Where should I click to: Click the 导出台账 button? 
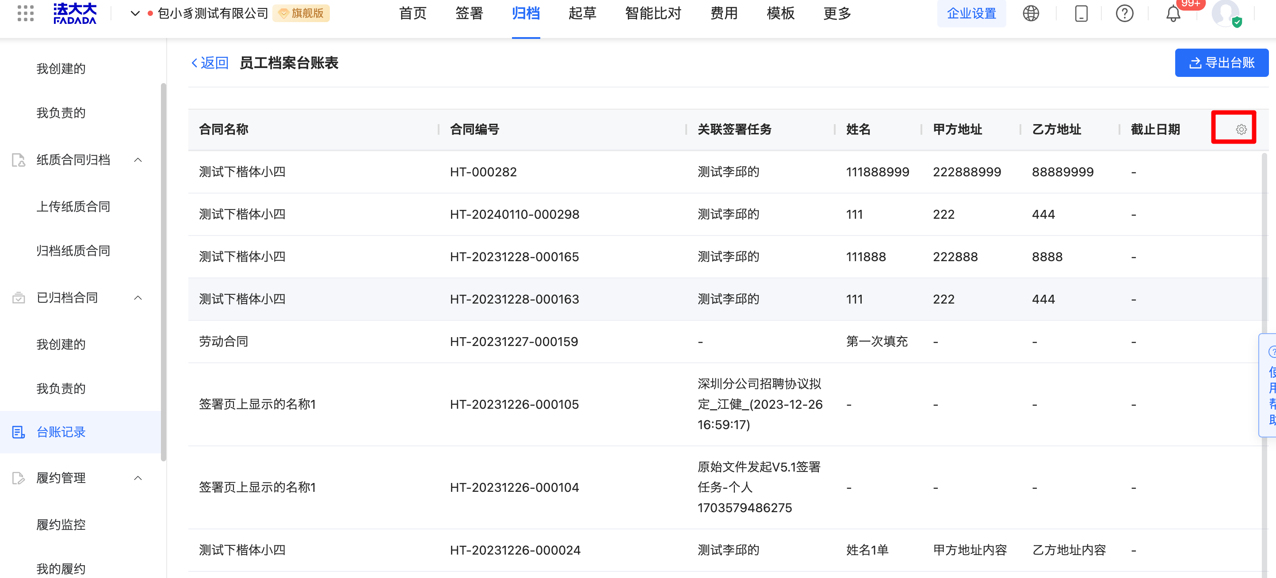(x=1221, y=63)
